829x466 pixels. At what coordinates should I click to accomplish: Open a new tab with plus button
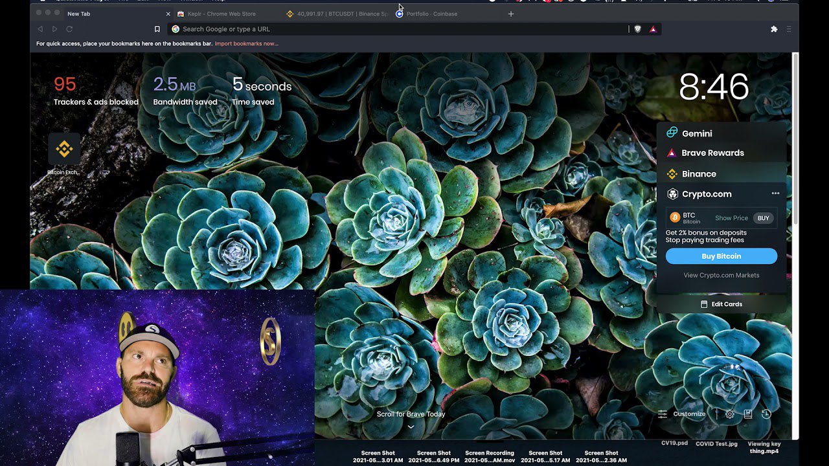pyautogui.click(x=510, y=14)
